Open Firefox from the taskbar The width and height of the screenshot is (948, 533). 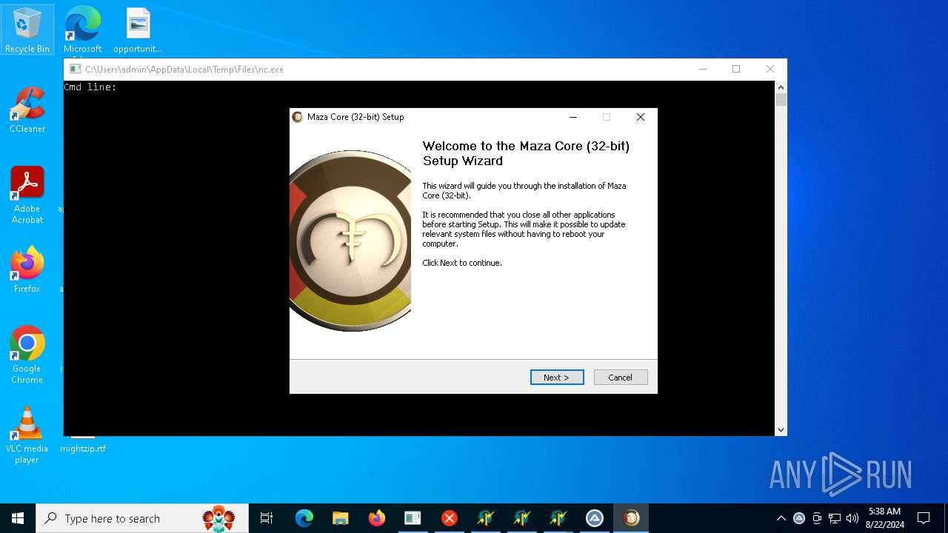tap(377, 518)
